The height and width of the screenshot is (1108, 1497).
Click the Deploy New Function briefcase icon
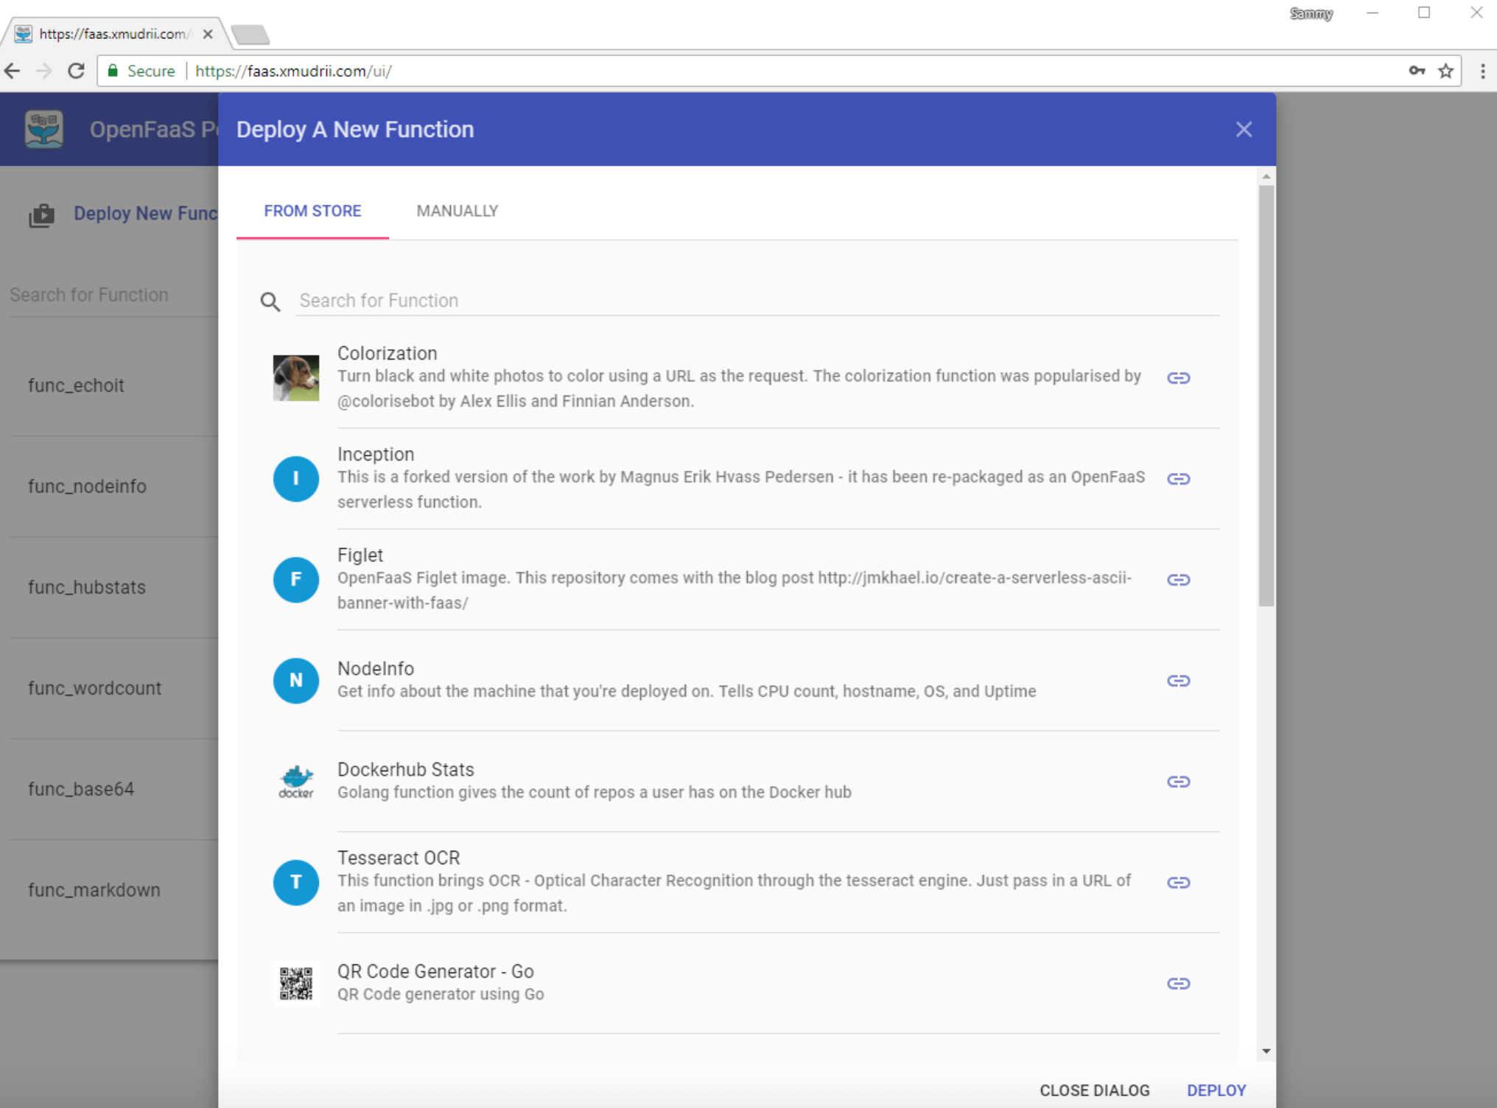pos(42,215)
